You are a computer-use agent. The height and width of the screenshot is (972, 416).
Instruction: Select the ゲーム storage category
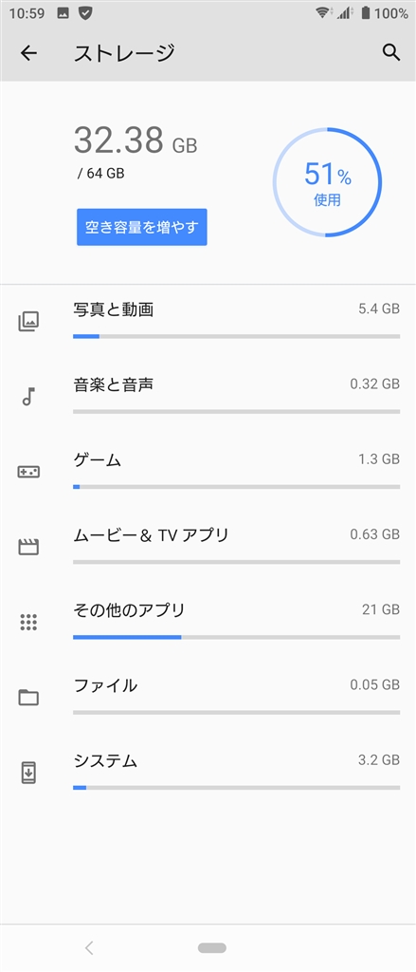point(208,472)
